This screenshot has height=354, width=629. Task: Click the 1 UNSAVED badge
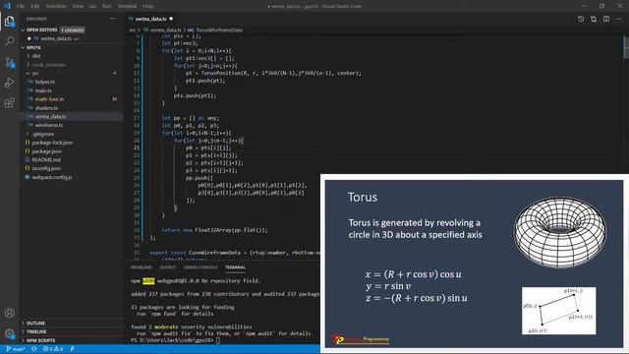click(x=73, y=30)
